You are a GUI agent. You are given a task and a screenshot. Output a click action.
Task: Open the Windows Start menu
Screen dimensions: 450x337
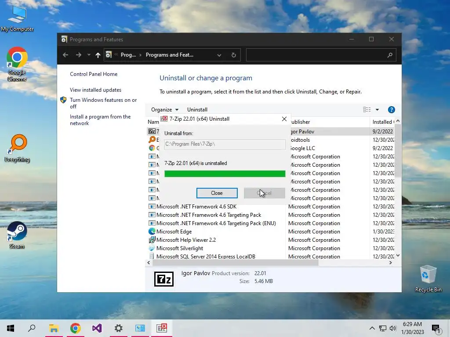point(11,328)
